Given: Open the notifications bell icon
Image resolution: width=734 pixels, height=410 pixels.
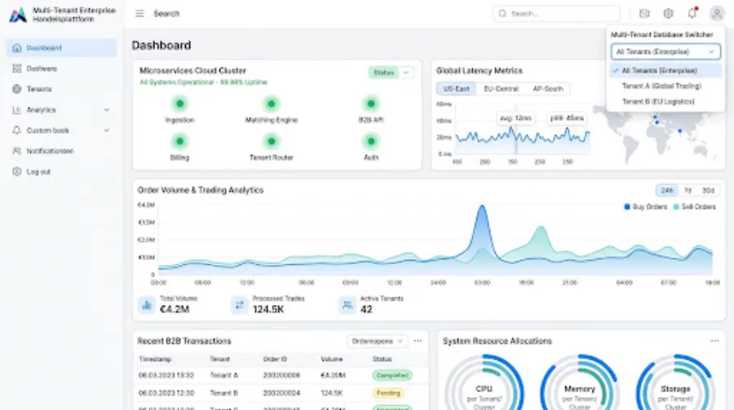Looking at the screenshot, I should 692,13.
